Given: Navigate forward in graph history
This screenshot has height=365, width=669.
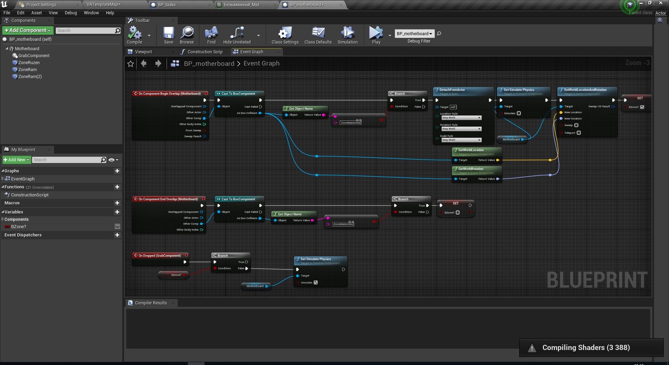Looking at the screenshot, I should tap(158, 63).
